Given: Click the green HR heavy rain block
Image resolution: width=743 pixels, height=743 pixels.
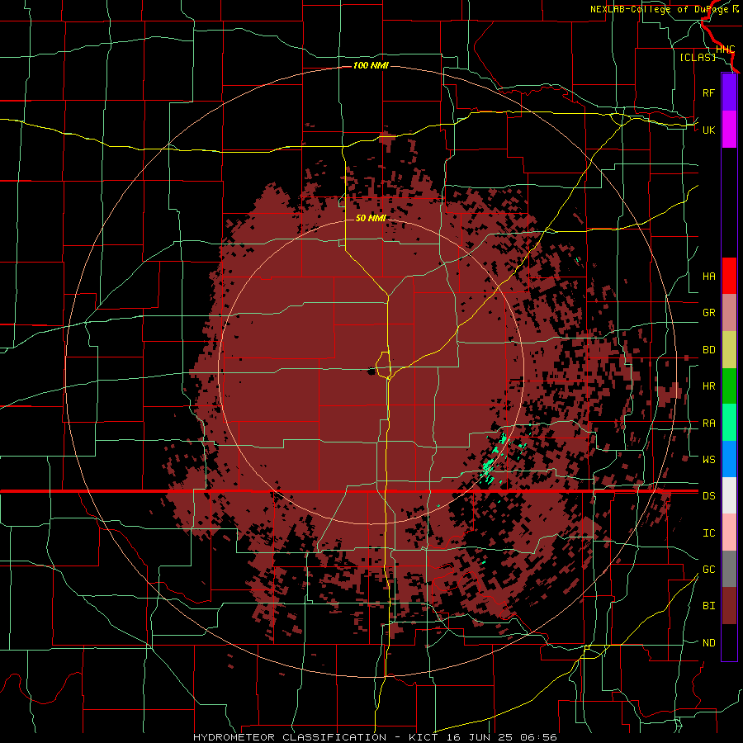Looking at the screenshot, I should [x=729, y=386].
